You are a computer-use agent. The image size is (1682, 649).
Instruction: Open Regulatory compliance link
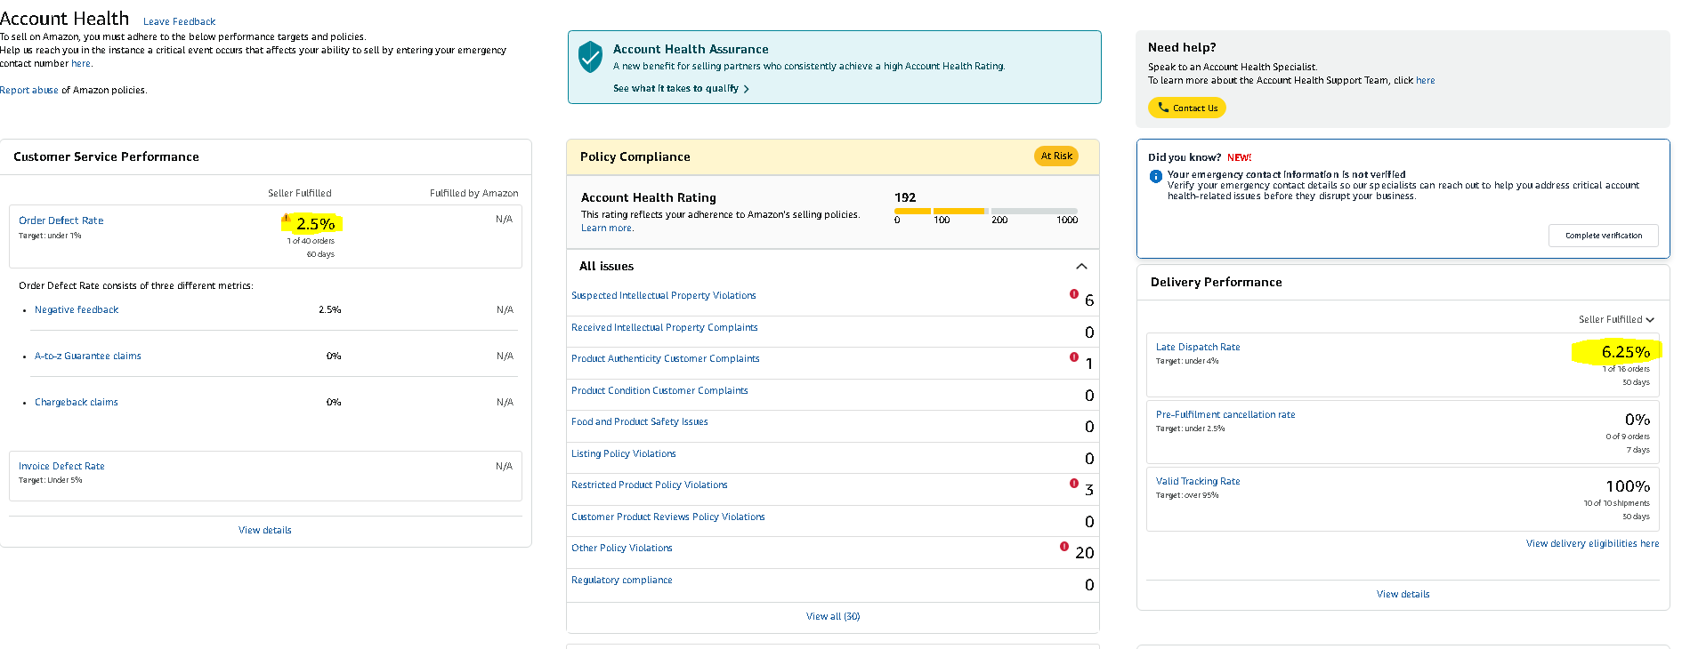coord(622,580)
